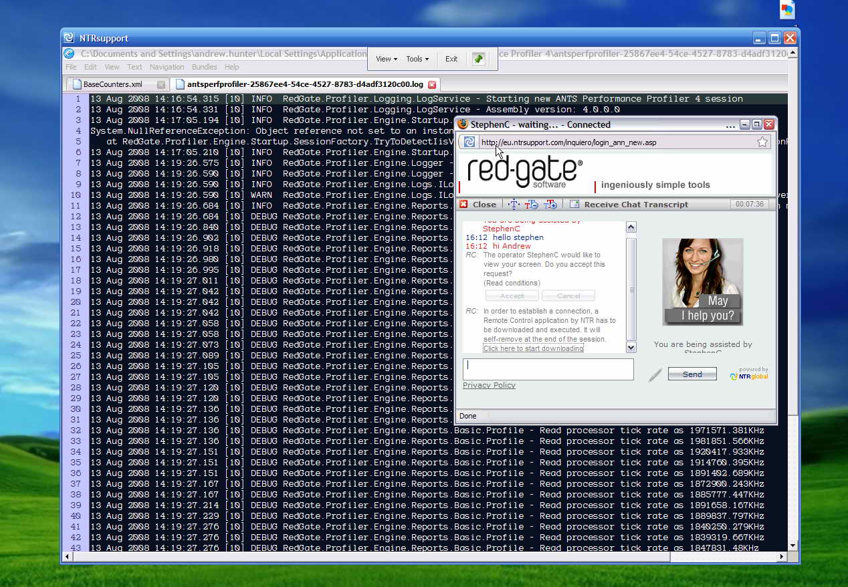Image resolution: width=848 pixels, height=587 pixels.
Task: Open the File menu in the editor
Action: 71,67
